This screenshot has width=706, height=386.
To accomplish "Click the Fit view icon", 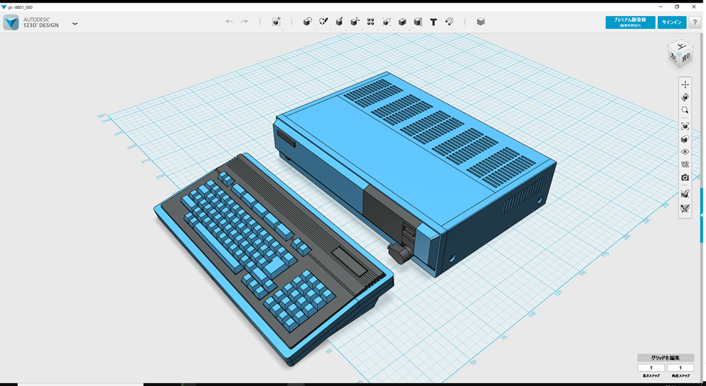I will click(x=685, y=126).
